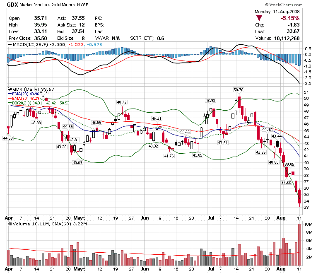Click the 37.58 price label

coord(286,183)
